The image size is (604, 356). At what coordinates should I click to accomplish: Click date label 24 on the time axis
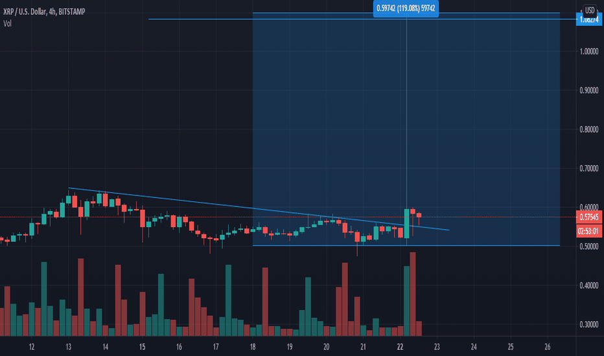[474, 347]
